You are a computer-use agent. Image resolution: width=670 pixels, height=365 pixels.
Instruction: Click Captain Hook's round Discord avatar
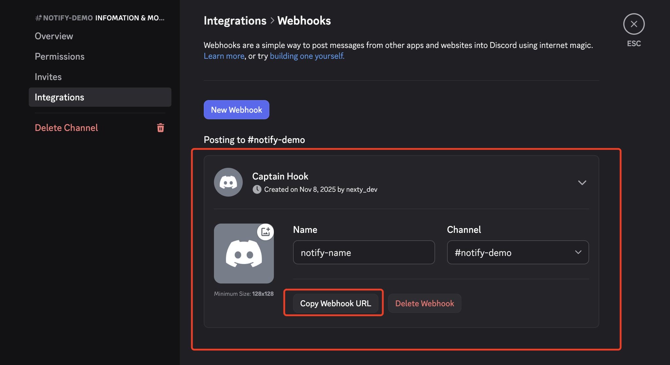click(228, 182)
